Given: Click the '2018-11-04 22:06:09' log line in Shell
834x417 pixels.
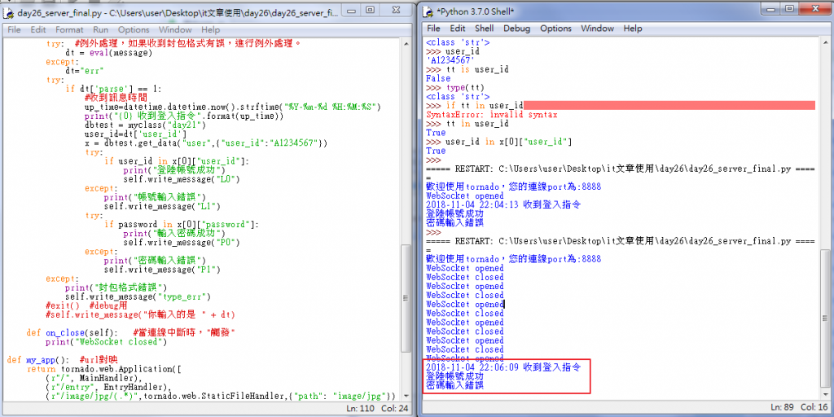Looking at the screenshot, I should pyautogui.click(x=503, y=367).
